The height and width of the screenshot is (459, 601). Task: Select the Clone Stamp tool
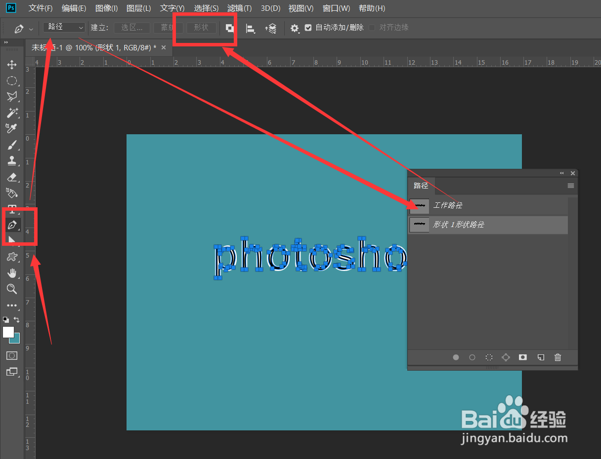click(x=12, y=161)
